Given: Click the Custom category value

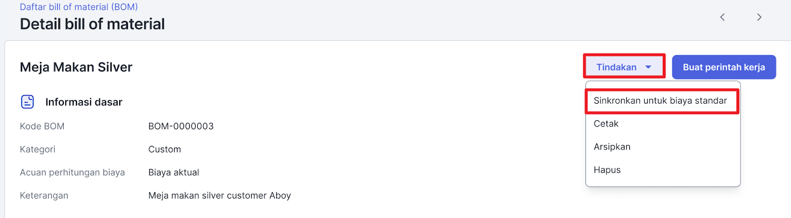Looking at the screenshot, I should pyautogui.click(x=165, y=149).
